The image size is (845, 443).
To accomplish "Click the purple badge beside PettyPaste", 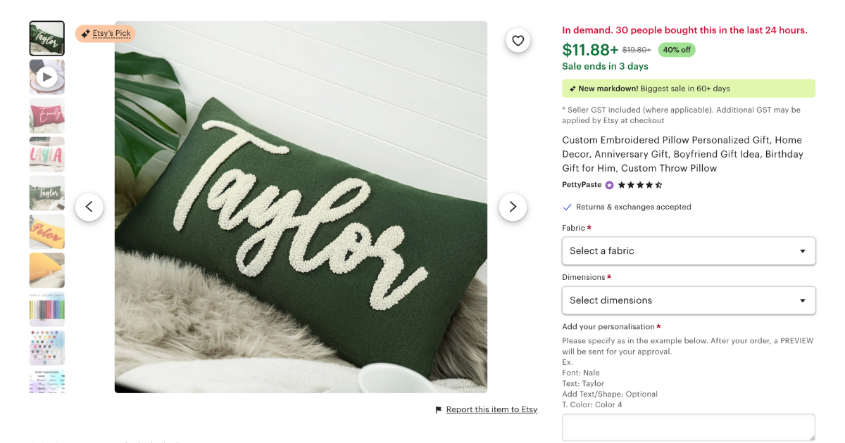I will click(x=608, y=184).
